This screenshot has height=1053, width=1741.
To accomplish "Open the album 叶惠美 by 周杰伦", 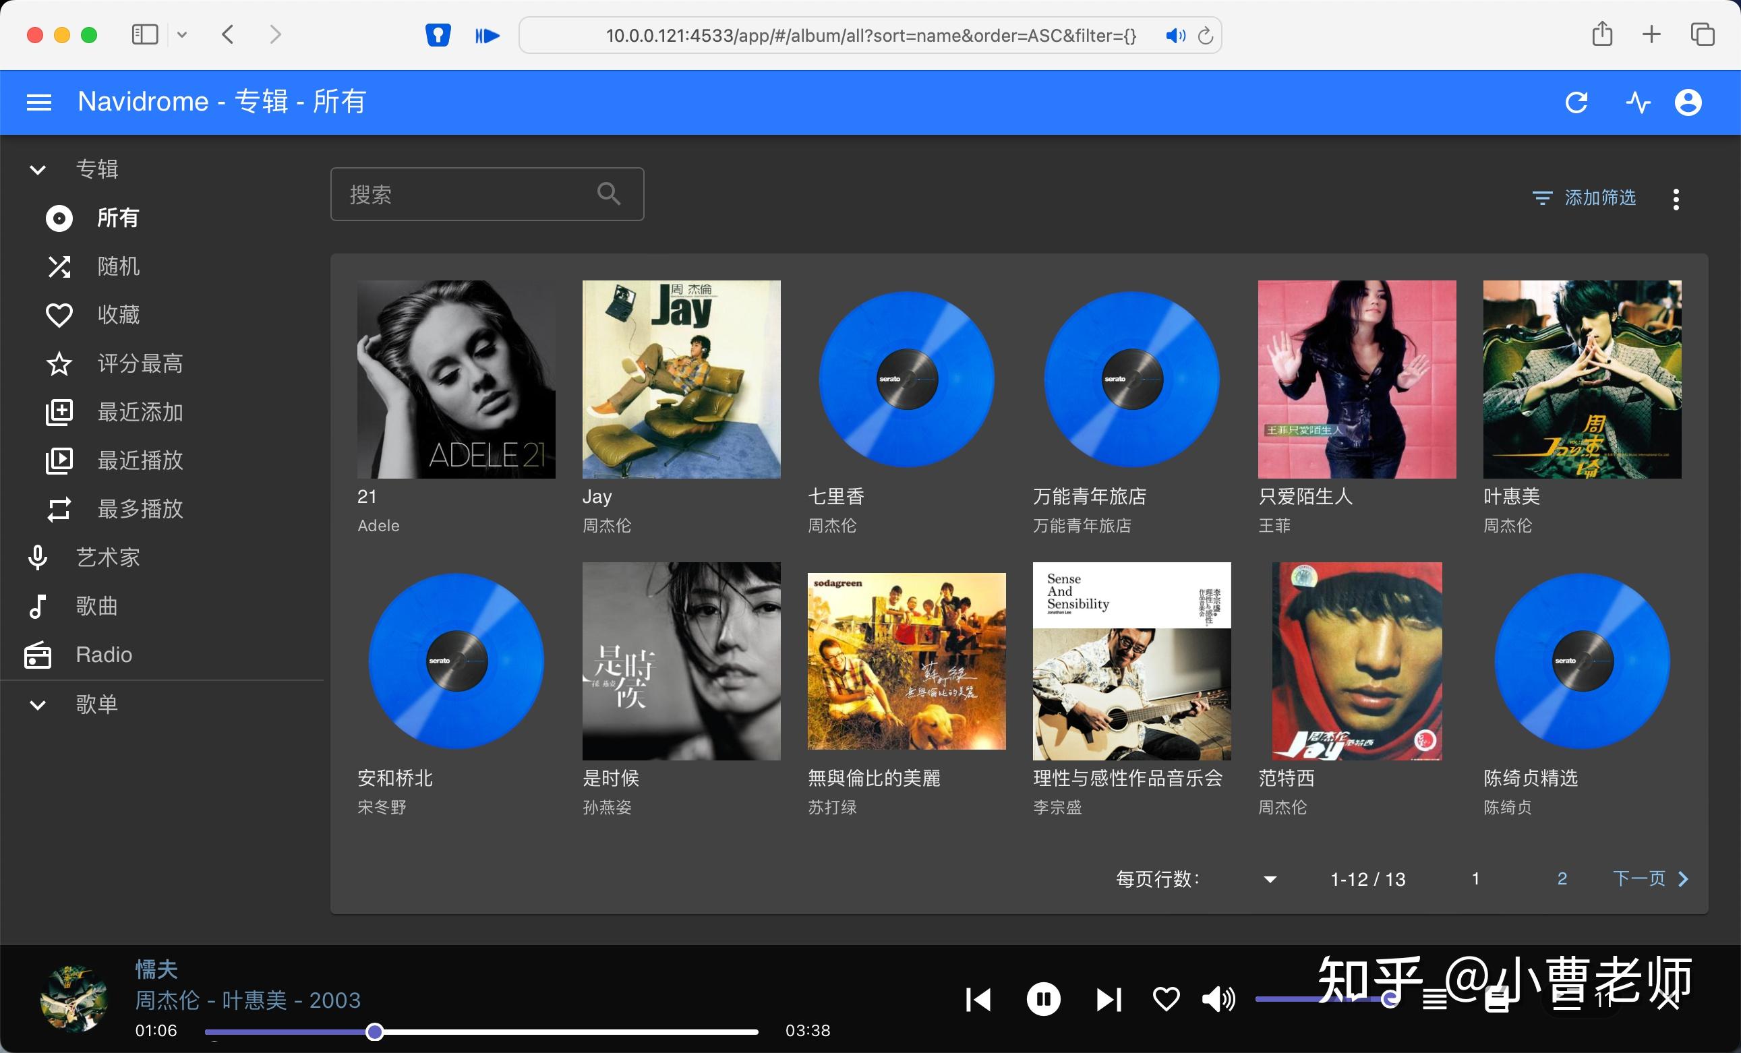I will pos(1582,380).
